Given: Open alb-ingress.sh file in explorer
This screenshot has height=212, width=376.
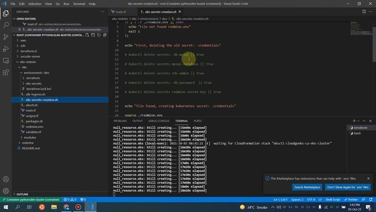Looking at the screenshot, I should click(x=35, y=94).
